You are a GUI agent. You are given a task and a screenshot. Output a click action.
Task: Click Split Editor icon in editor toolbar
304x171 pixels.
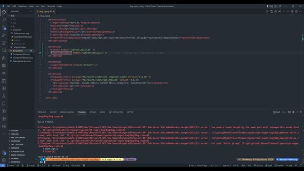pyautogui.click(x=296, y=11)
